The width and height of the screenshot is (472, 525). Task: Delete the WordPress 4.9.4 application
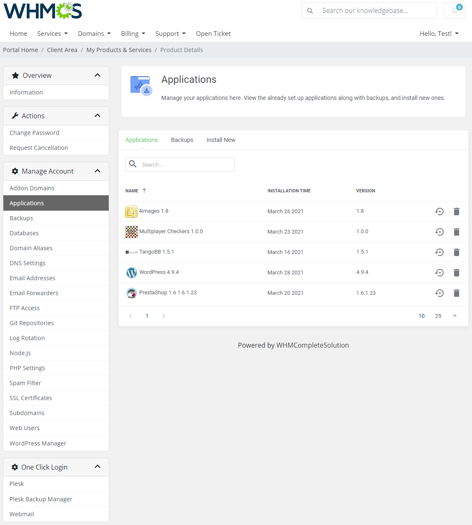point(457,273)
